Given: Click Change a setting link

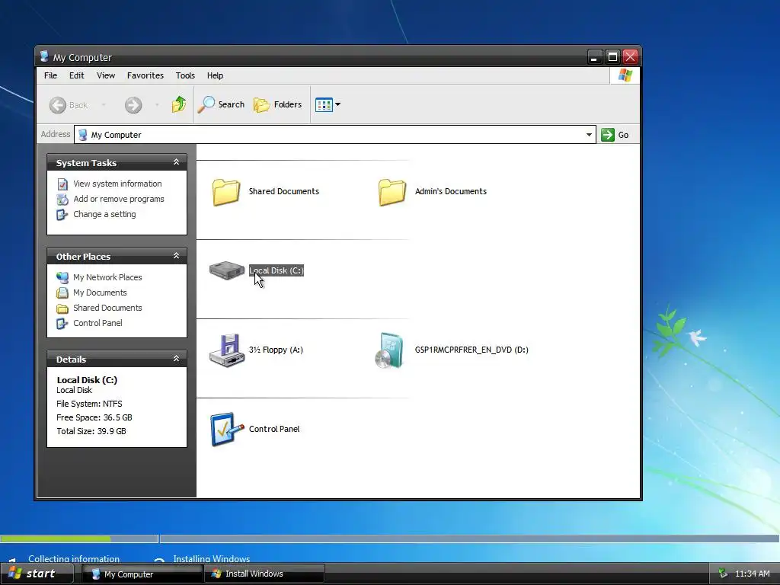Looking at the screenshot, I should [104, 214].
